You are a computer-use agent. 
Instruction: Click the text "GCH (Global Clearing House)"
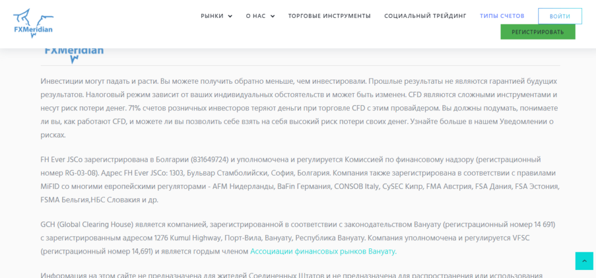pos(87,224)
